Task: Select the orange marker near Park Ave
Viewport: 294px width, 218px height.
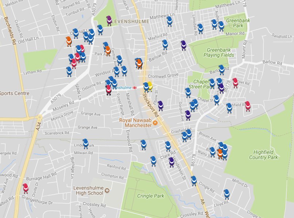Action: 108,51
